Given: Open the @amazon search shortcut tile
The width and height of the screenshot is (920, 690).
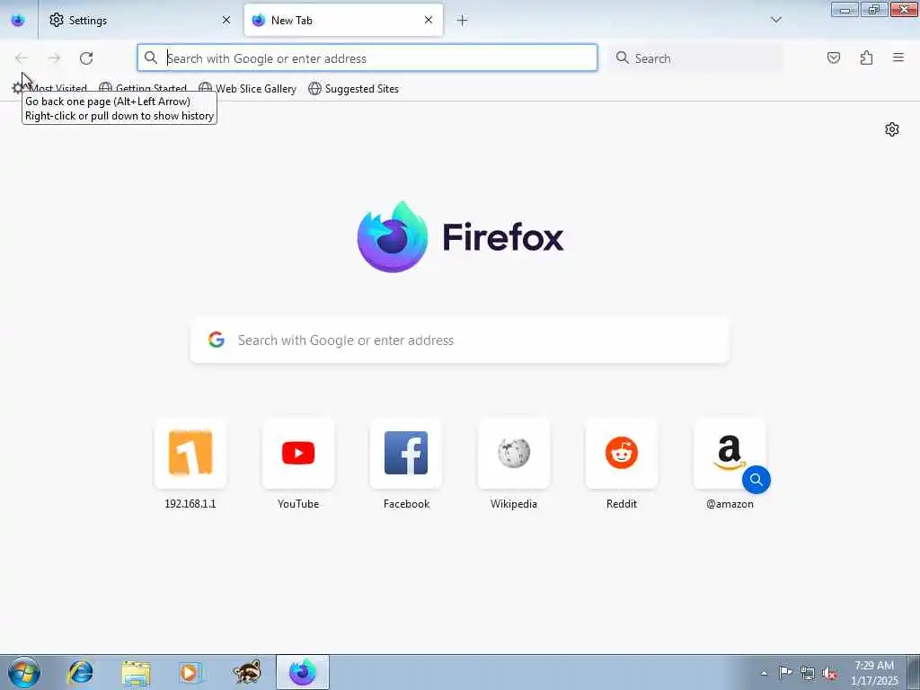Looking at the screenshot, I should coord(730,453).
